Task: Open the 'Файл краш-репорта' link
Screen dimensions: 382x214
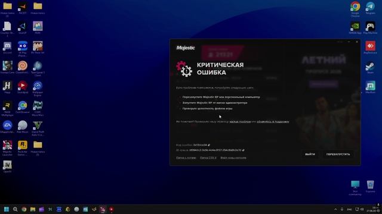Action: pyautogui.click(x=233, y=158)
